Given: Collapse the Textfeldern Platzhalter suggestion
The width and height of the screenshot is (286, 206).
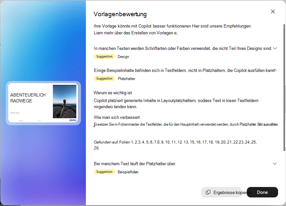Looking at the screenshot, I should (x=275, y=70).
